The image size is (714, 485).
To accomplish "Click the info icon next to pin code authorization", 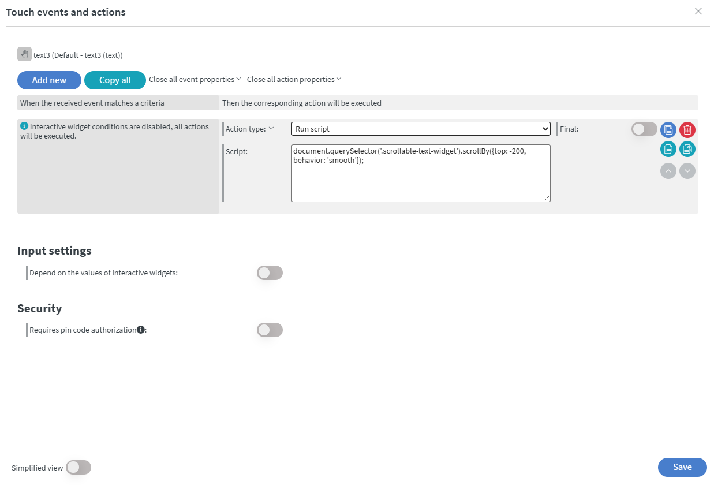I will pos(140,330).
